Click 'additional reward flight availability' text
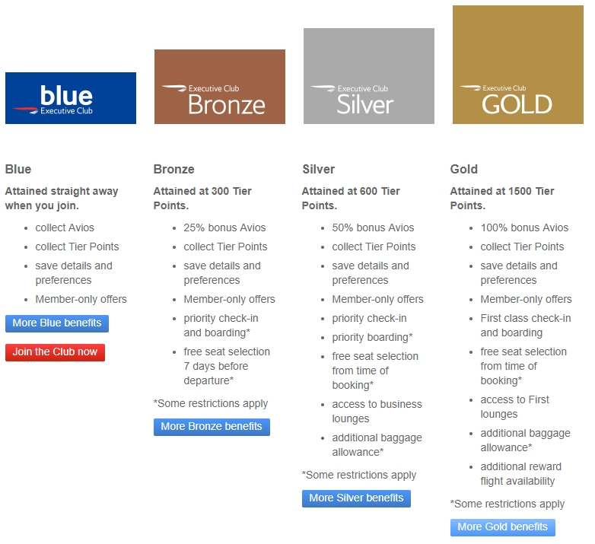The width and height of the screenshot is (595, 544). coord(520,473)
